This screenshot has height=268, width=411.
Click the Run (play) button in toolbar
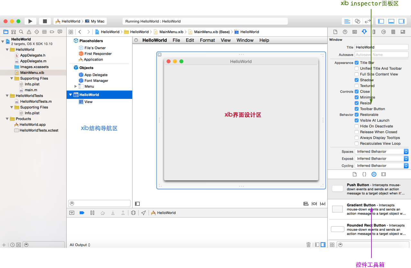[x=30, y=21]
